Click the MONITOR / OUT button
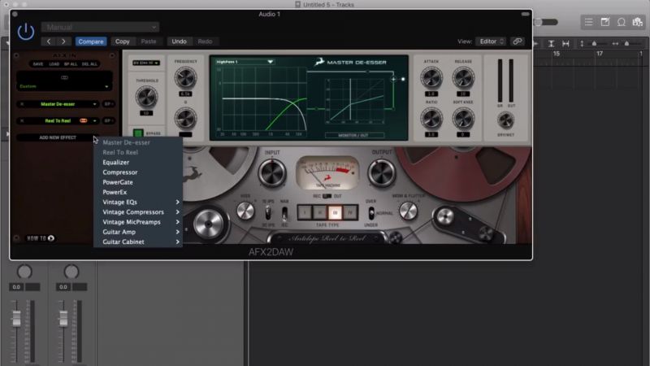 point(353,135)
